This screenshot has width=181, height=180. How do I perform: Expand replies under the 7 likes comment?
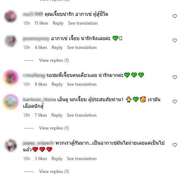click(x=54, y=128)
